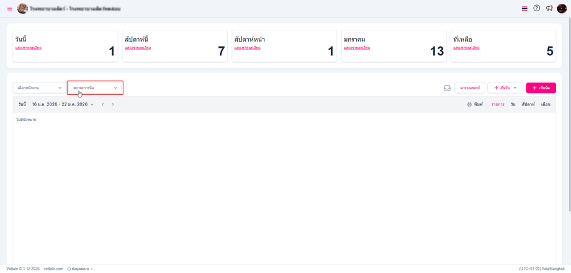The height and width of the screenshot is (273, 571).
Task: Click the pink เพิ่มนัด add appointment button
Action: coord(541,88)
